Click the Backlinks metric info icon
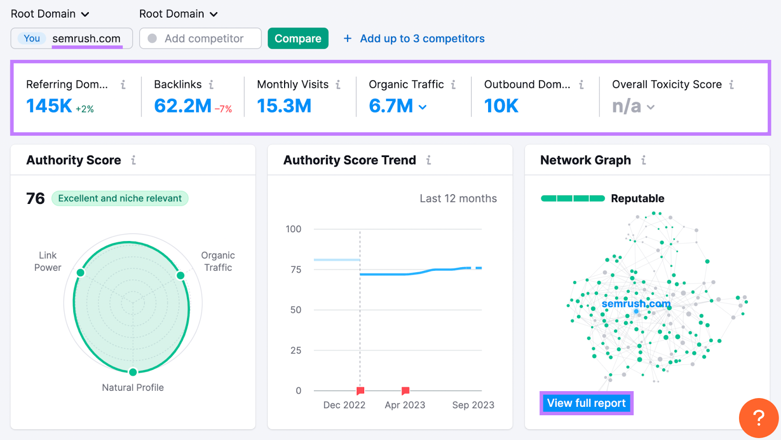The height and width of the screenshot is (440, 781). tap(212, 84)
